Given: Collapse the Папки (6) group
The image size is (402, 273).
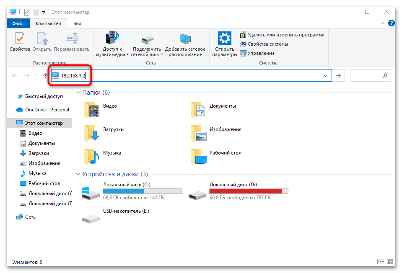Looking at the screenshot, I should 78,93.
